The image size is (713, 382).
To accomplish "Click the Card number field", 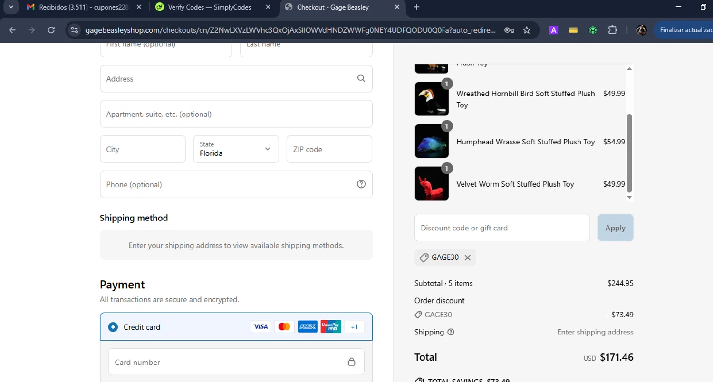I will [236, 362].
